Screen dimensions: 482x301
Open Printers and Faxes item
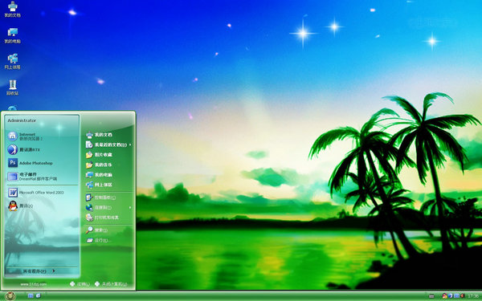coord(108,218)
